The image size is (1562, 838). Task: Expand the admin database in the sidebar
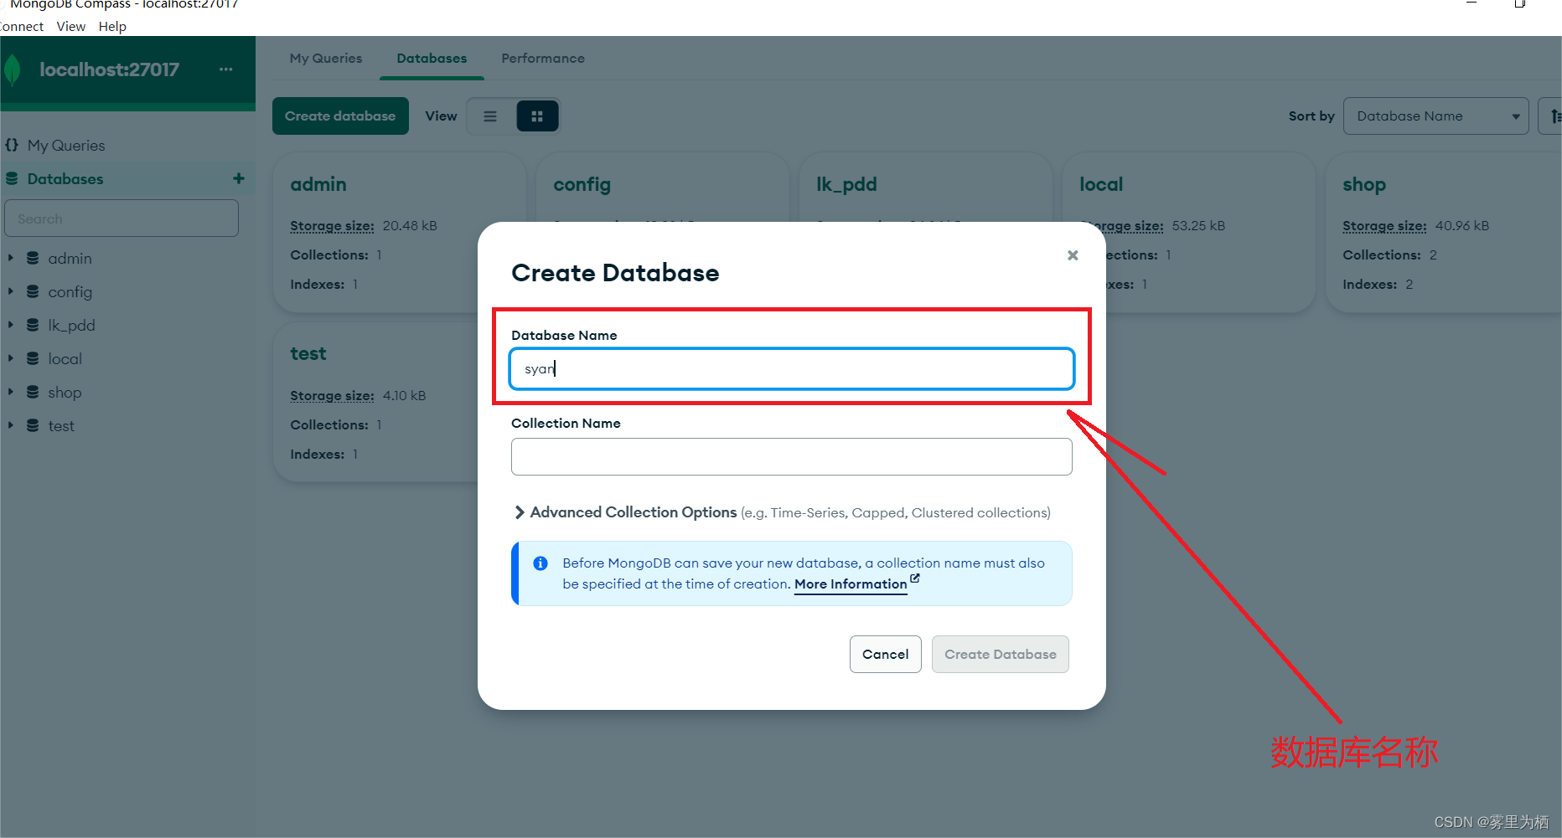click(x=10, y=258)
